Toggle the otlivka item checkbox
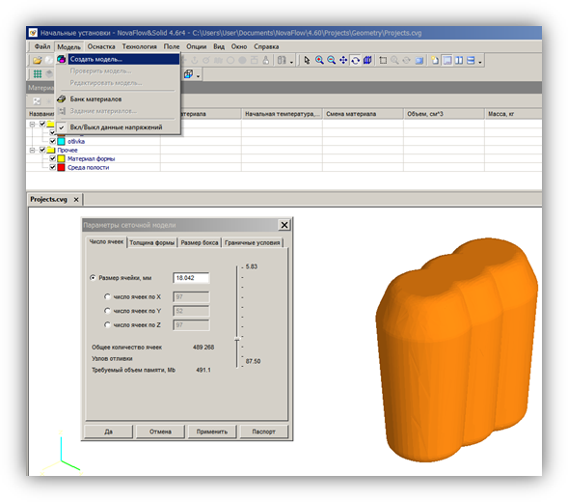The image size is (568, 502). pos(52,141)
